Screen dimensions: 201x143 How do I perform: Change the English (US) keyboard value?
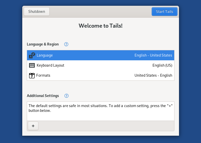click(x=162, y=65)
